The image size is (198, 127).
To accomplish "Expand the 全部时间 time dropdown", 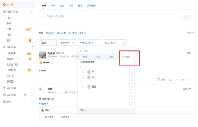I will [67, 43].
